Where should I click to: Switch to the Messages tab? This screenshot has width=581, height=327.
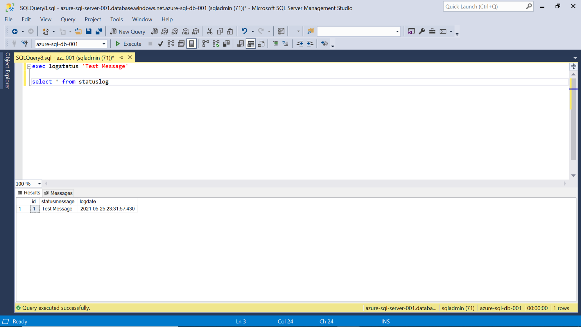pyautogui.click(x=58, y=193)
